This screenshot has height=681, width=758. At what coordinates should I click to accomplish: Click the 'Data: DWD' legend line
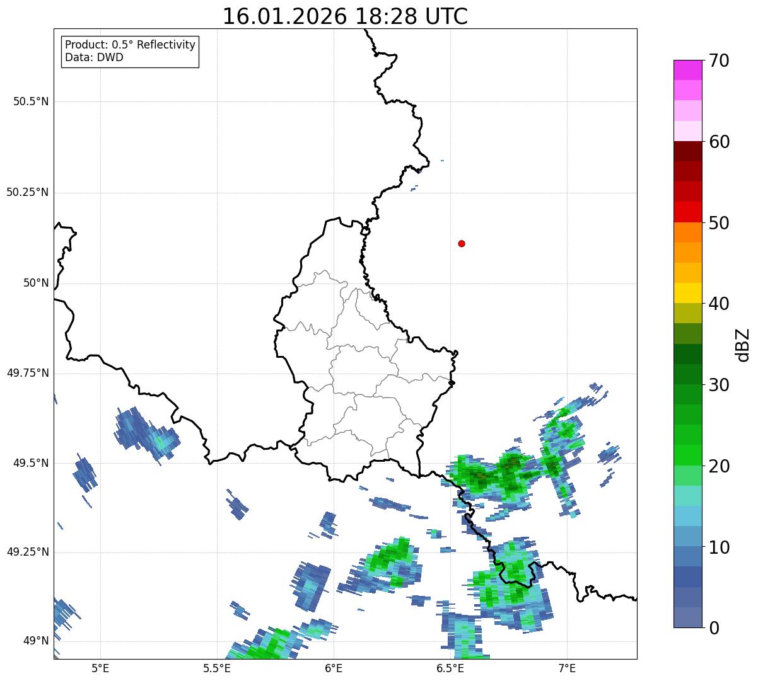(x=94, y=57)
